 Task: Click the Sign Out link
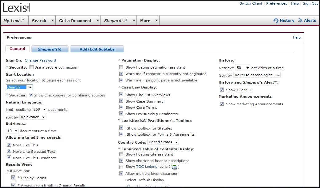click(310, 3)
